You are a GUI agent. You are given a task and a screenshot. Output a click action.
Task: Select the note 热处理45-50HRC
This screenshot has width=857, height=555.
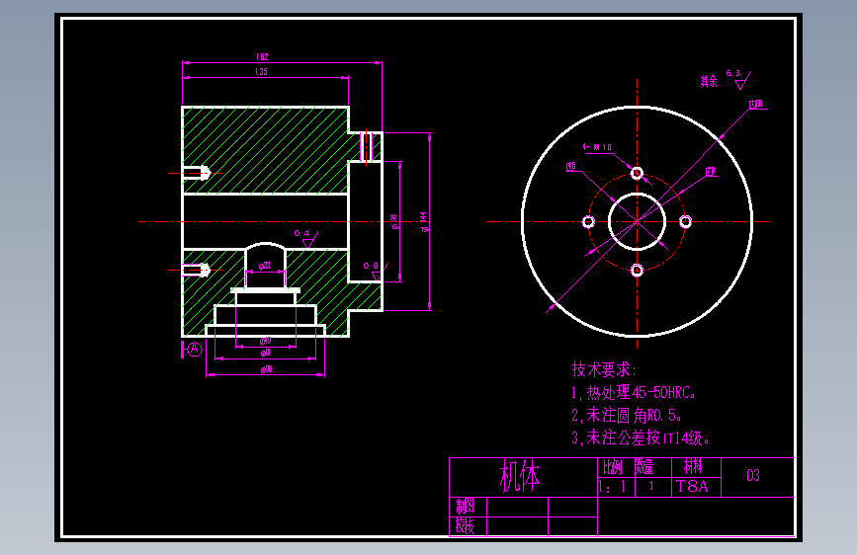pos(633,393)
